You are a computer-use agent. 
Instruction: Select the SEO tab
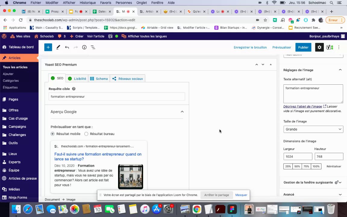[57, 78]
